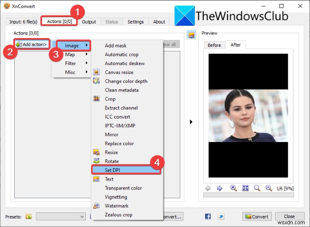Close the XnConvert window
The width and height of the screenshot is (310, 227).
coord(300,6)
